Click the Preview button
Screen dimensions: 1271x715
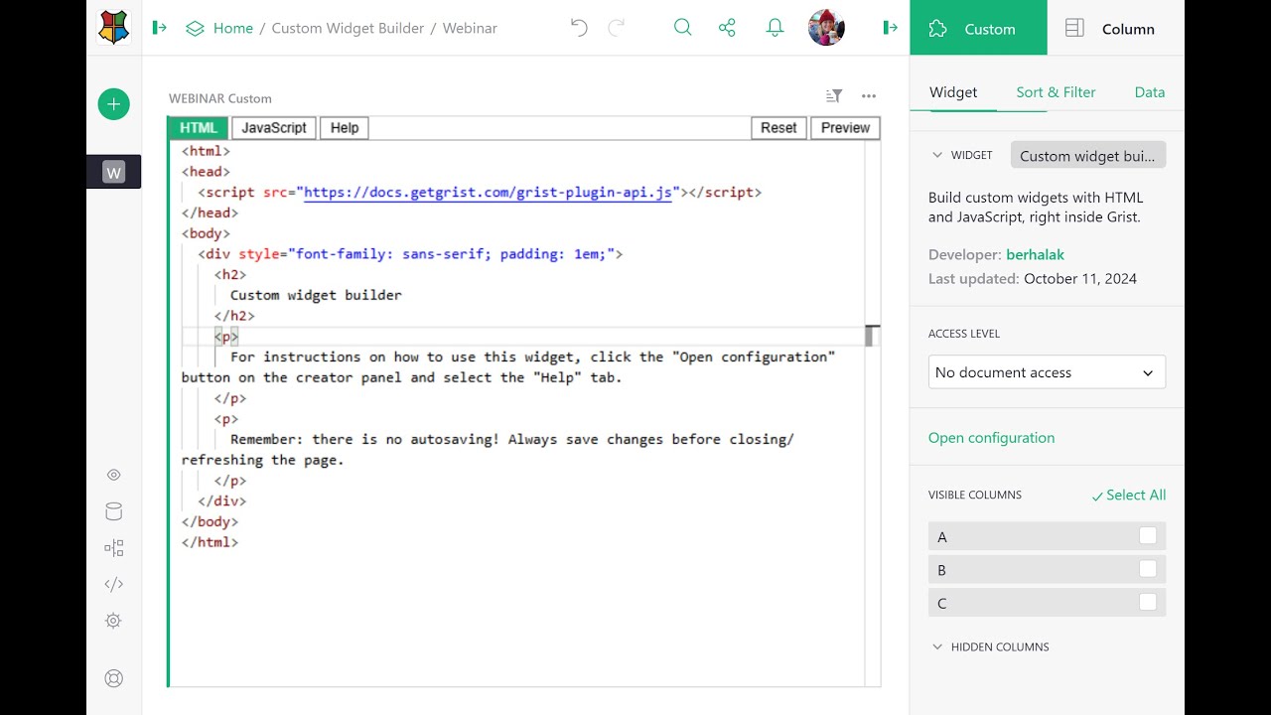[x=845, y=128]
